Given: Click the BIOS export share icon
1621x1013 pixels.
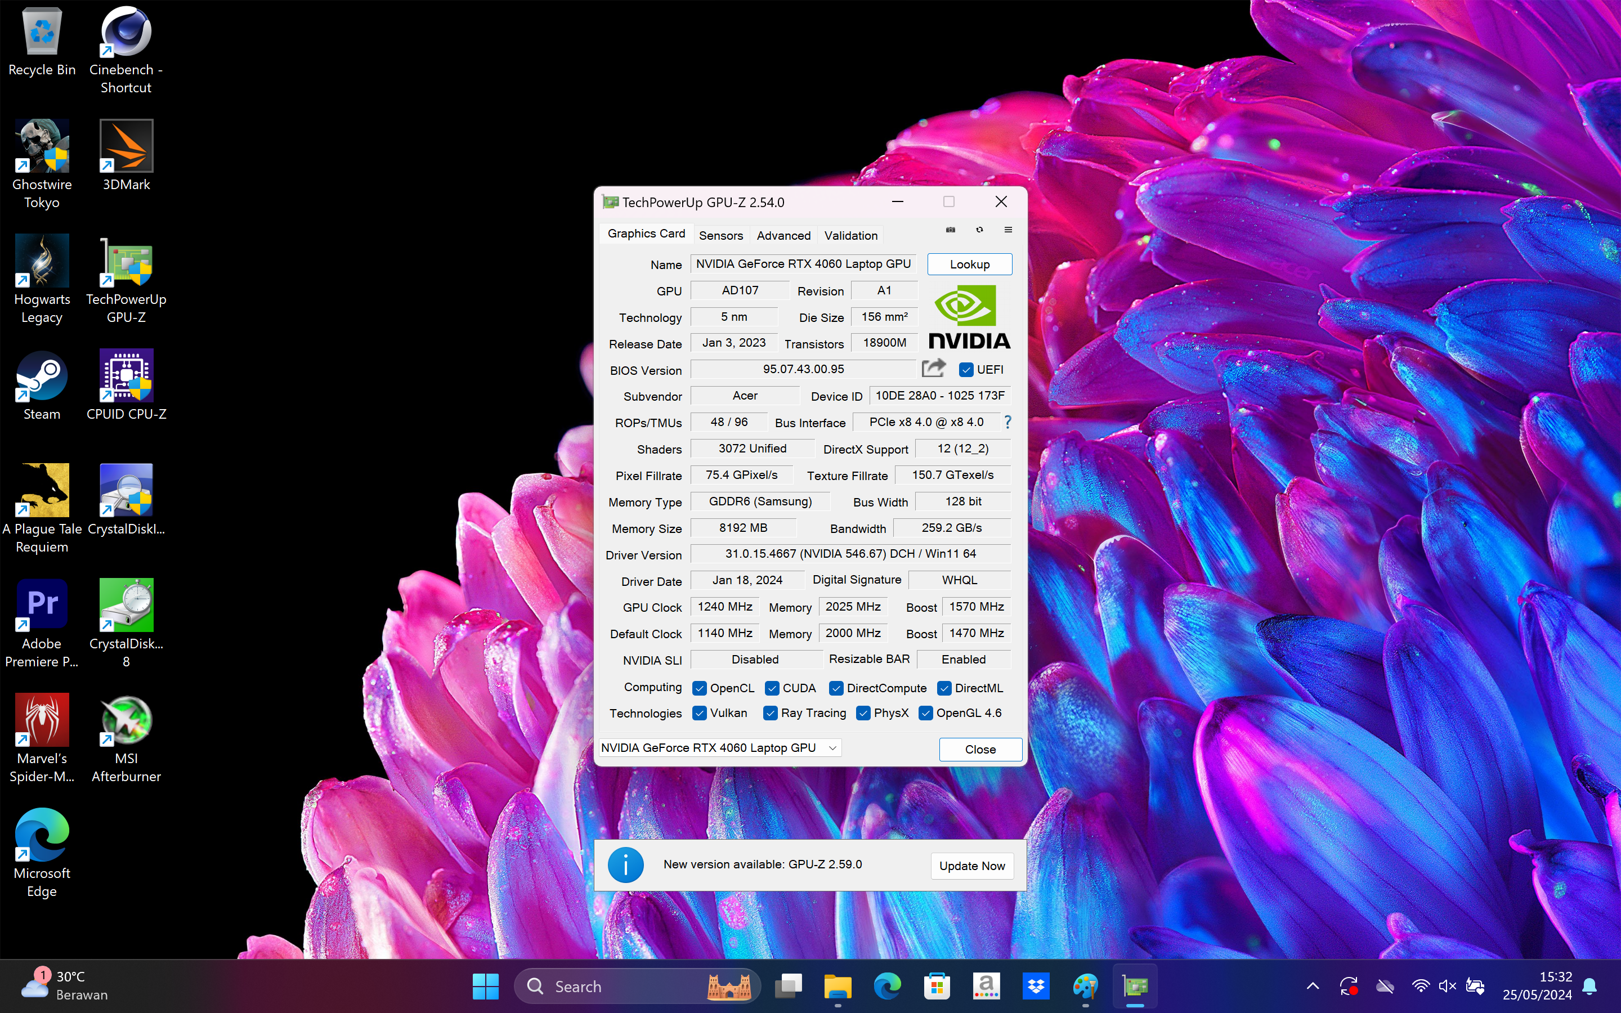Looking at the screenshot, I should point(933,369).
